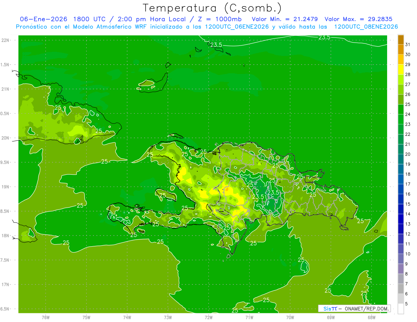Click the "18" colorbar label
The image size is (417, 322).
click(x=408, y=174)
